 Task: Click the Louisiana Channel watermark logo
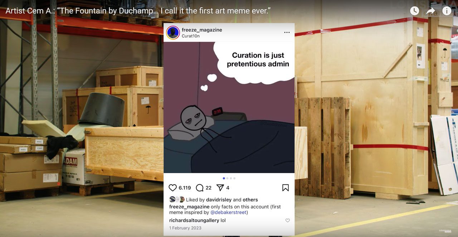(445, 231)
